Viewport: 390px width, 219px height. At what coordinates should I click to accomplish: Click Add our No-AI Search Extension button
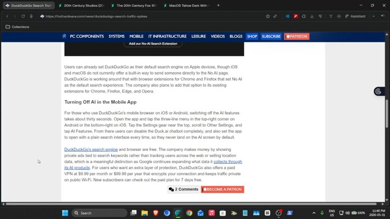pyautogui.click(x=153, y=44)
